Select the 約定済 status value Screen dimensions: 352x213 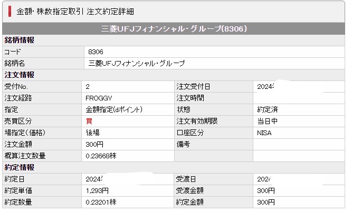pos(268,109)
